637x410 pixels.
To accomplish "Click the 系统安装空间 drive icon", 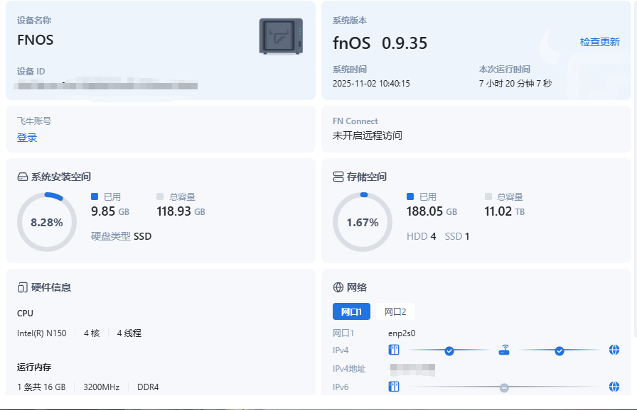I will pos(22,177).
